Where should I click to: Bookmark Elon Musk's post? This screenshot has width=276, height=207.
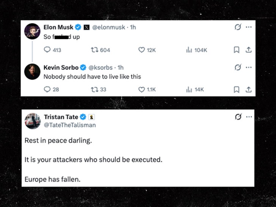point(236,50)
